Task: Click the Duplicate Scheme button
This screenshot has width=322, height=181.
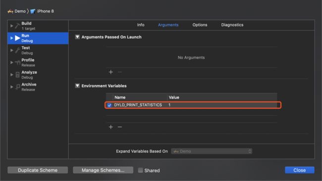Action: [38, 170]
